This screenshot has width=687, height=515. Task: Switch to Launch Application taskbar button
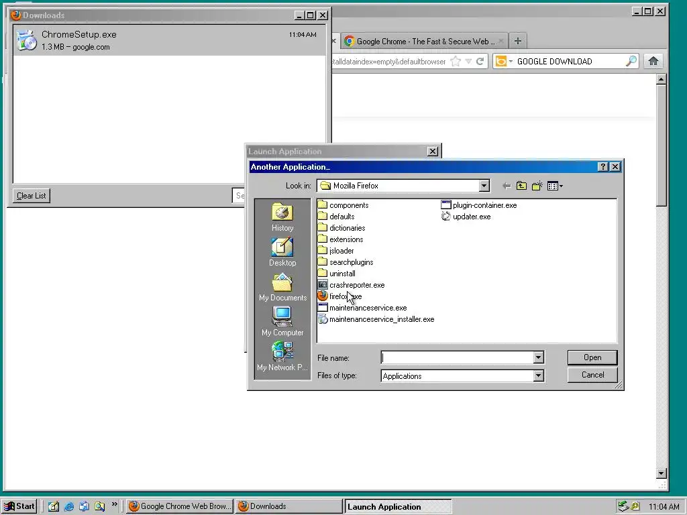(x=398, y=507)
